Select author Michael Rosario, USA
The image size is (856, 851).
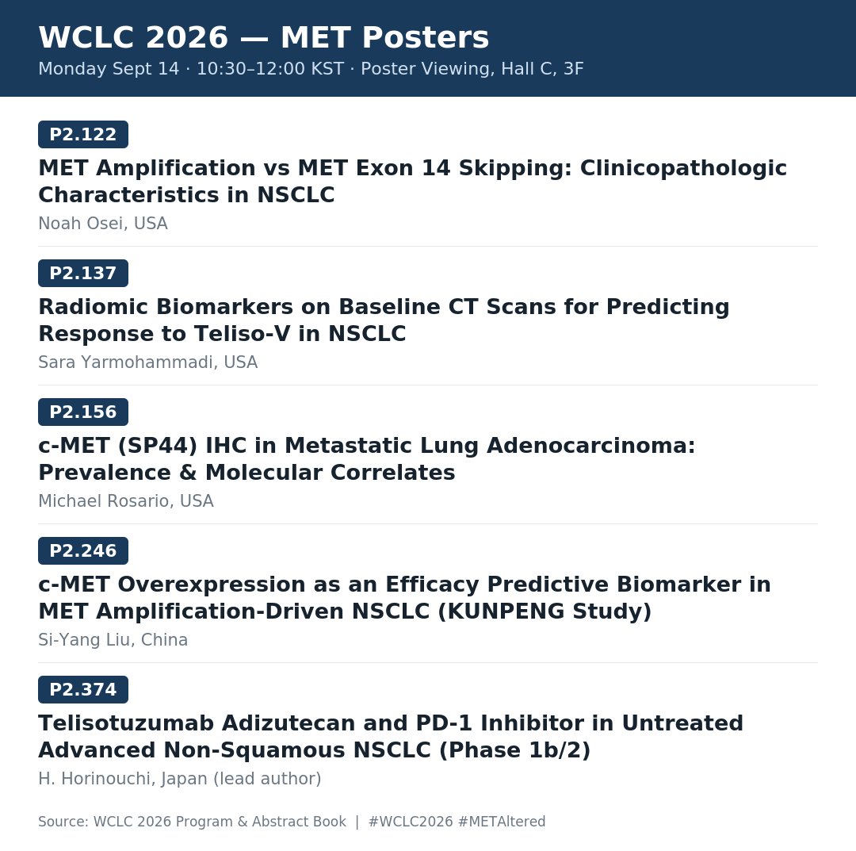tap(125, 501)
